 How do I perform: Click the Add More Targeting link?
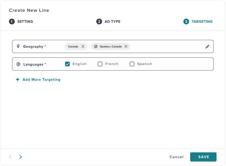(x=42, y=79)
